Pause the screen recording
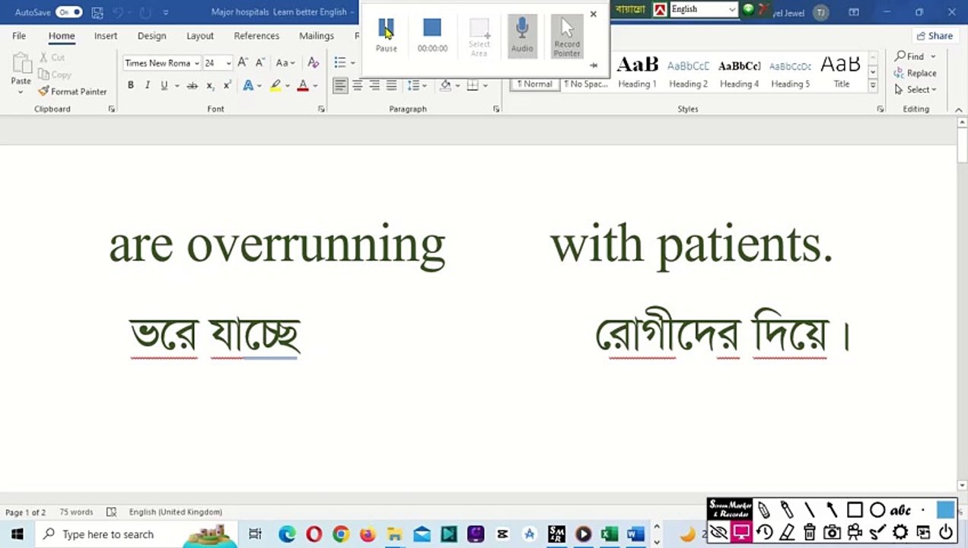This screenshot has height=548, width=968. 386,35
